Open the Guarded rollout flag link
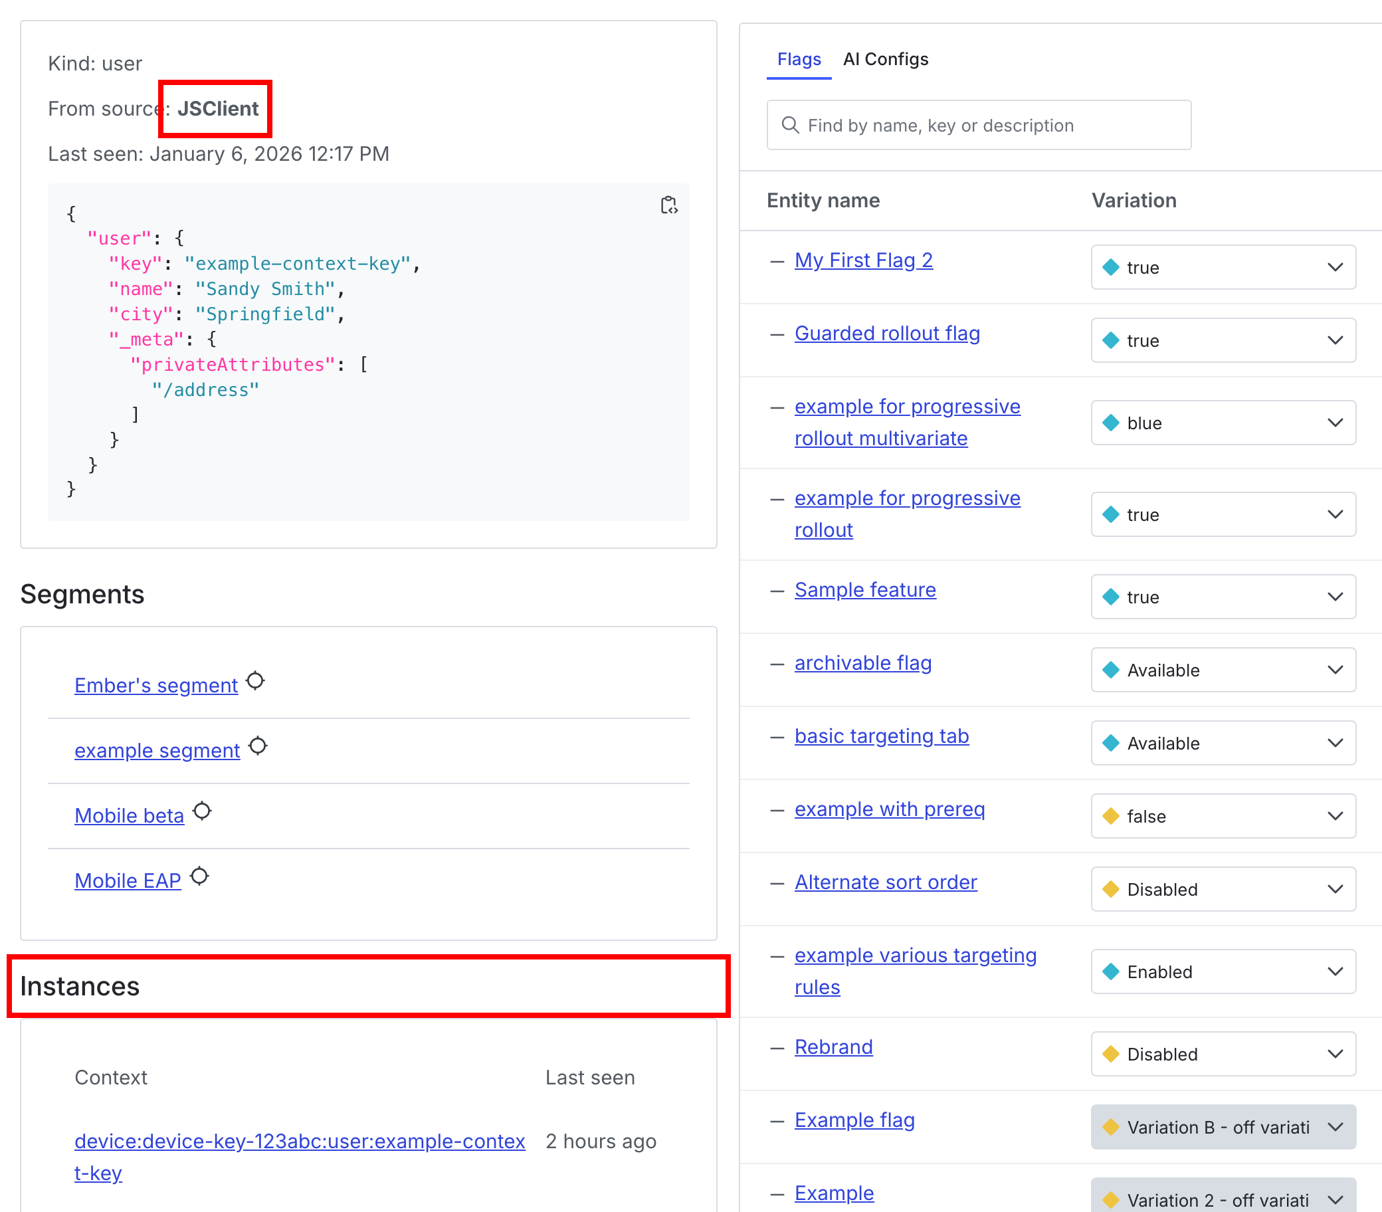 886,333
